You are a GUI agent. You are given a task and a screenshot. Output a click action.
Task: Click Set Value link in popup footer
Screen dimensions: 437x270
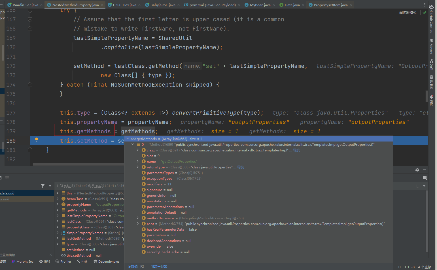tap(133, 266)
